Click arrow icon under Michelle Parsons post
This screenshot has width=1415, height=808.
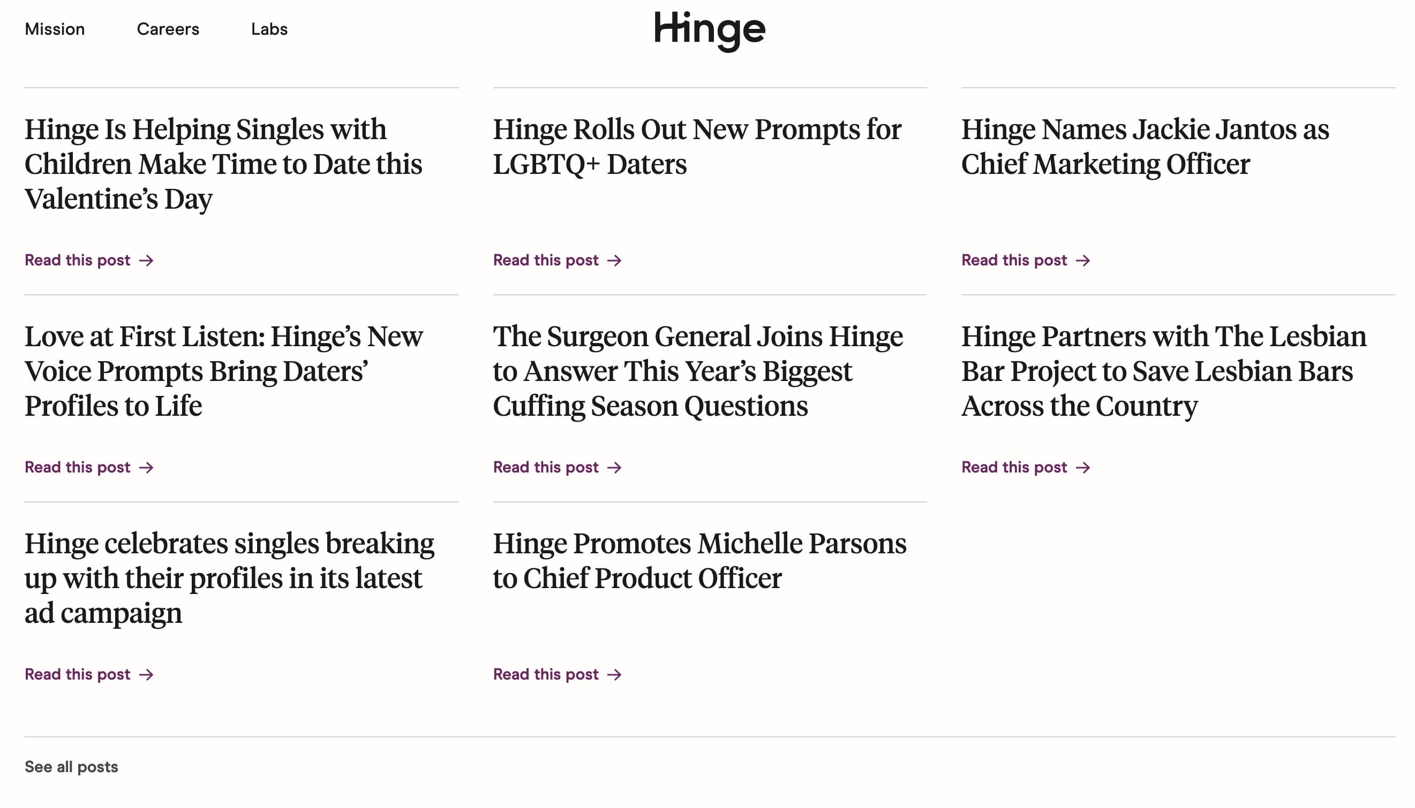614,674
